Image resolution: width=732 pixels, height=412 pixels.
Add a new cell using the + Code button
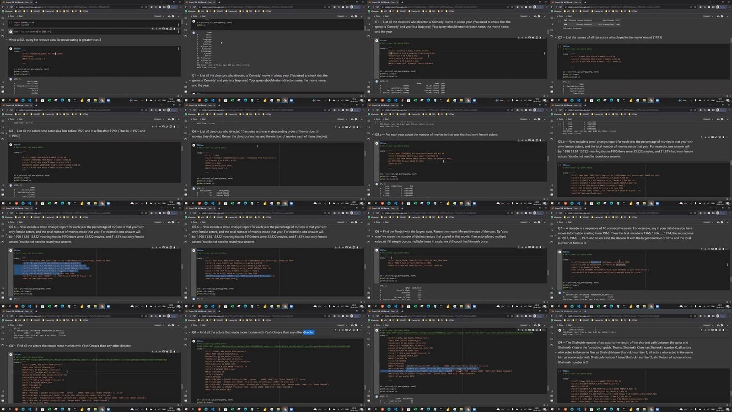11,16
